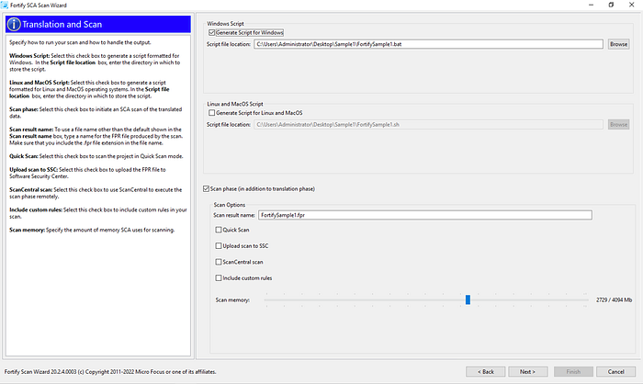Viewport: 643px width, 384px height.
Task: Click the Scan result name field
Action: click(x=425, y=215)
